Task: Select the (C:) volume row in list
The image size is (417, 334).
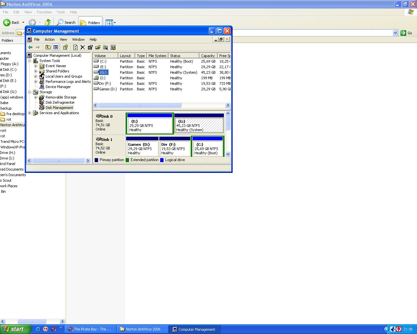Action: pos(162,61)
